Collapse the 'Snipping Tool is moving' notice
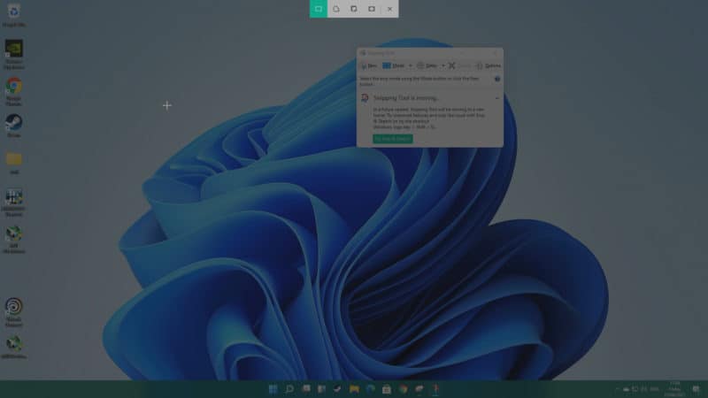 click(x=497, y=98)
